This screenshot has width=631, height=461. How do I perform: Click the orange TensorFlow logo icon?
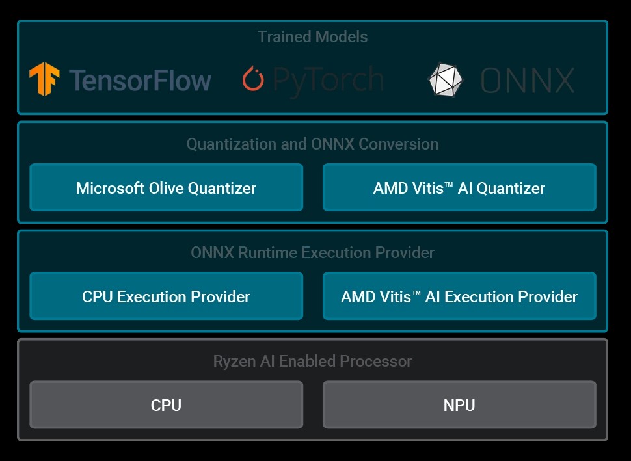click(x=44, y=79)
